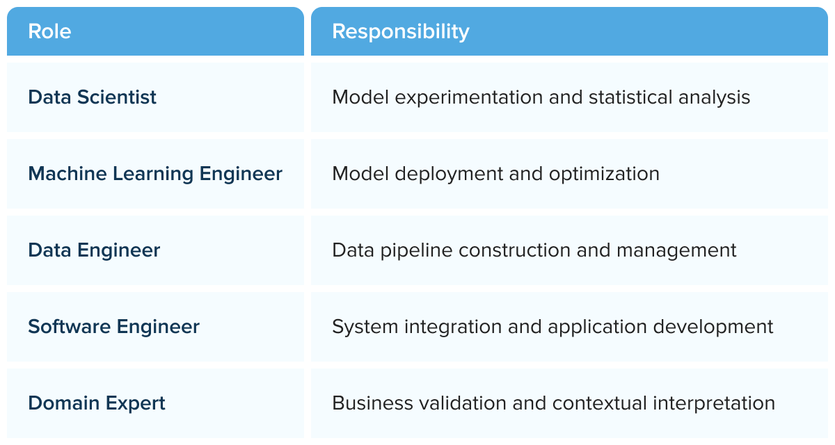Click System integration and application development text

click(x=552, y=327)
